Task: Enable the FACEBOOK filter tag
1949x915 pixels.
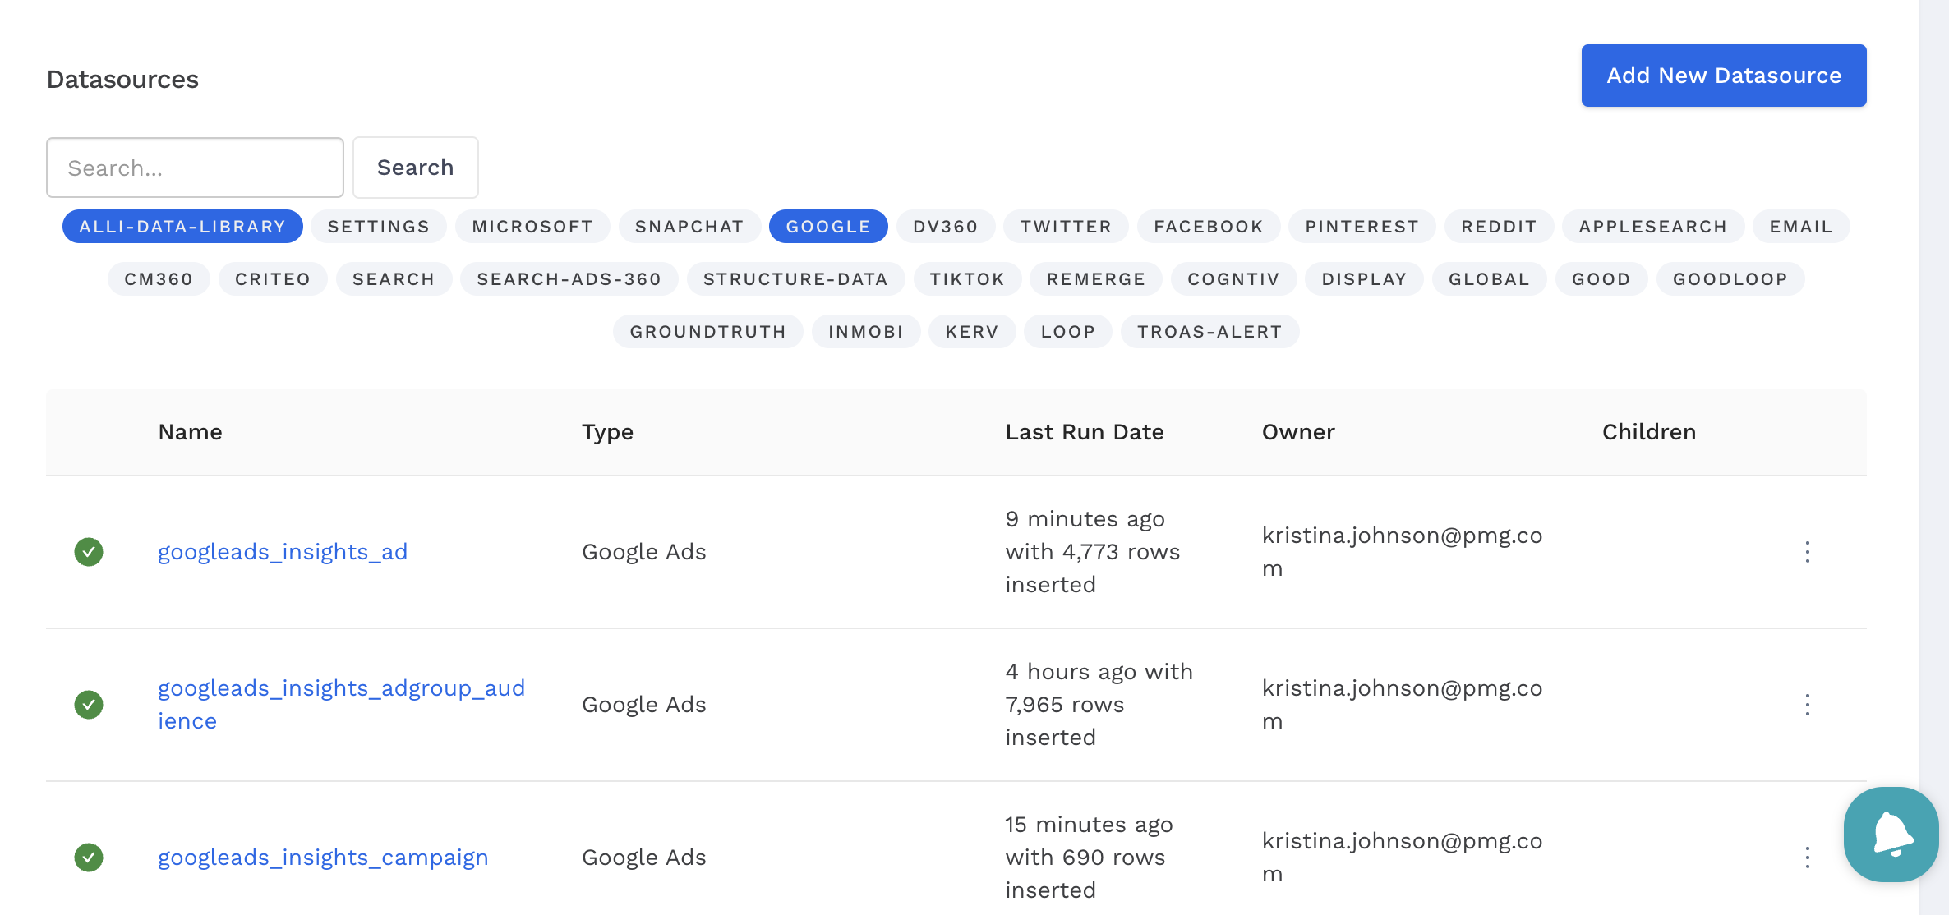Action: [x=1208, y=227]
